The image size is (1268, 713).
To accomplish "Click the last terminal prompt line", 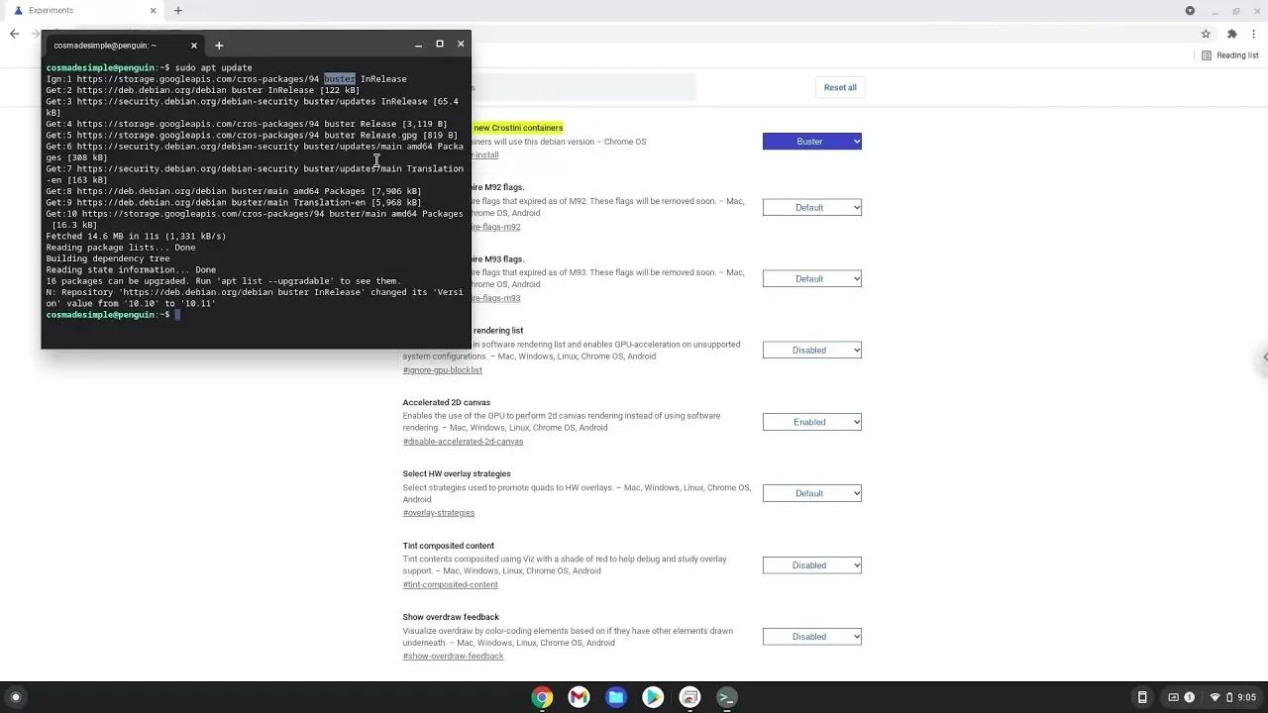I will (x=113, y=315).
